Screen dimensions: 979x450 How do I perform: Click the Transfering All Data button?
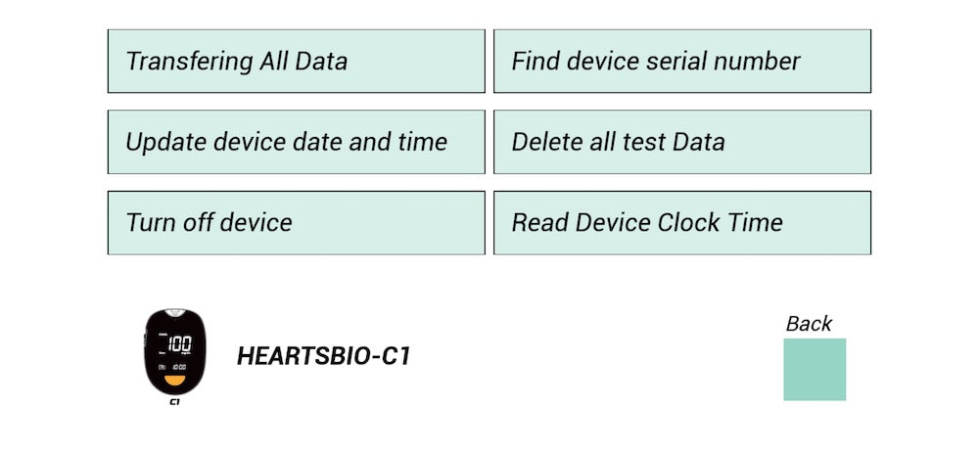click(x=296, y=61)
